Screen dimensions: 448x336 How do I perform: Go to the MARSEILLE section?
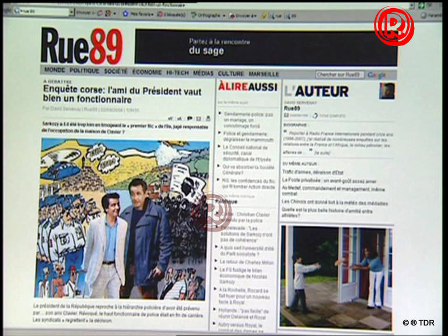tap(264, 74)
